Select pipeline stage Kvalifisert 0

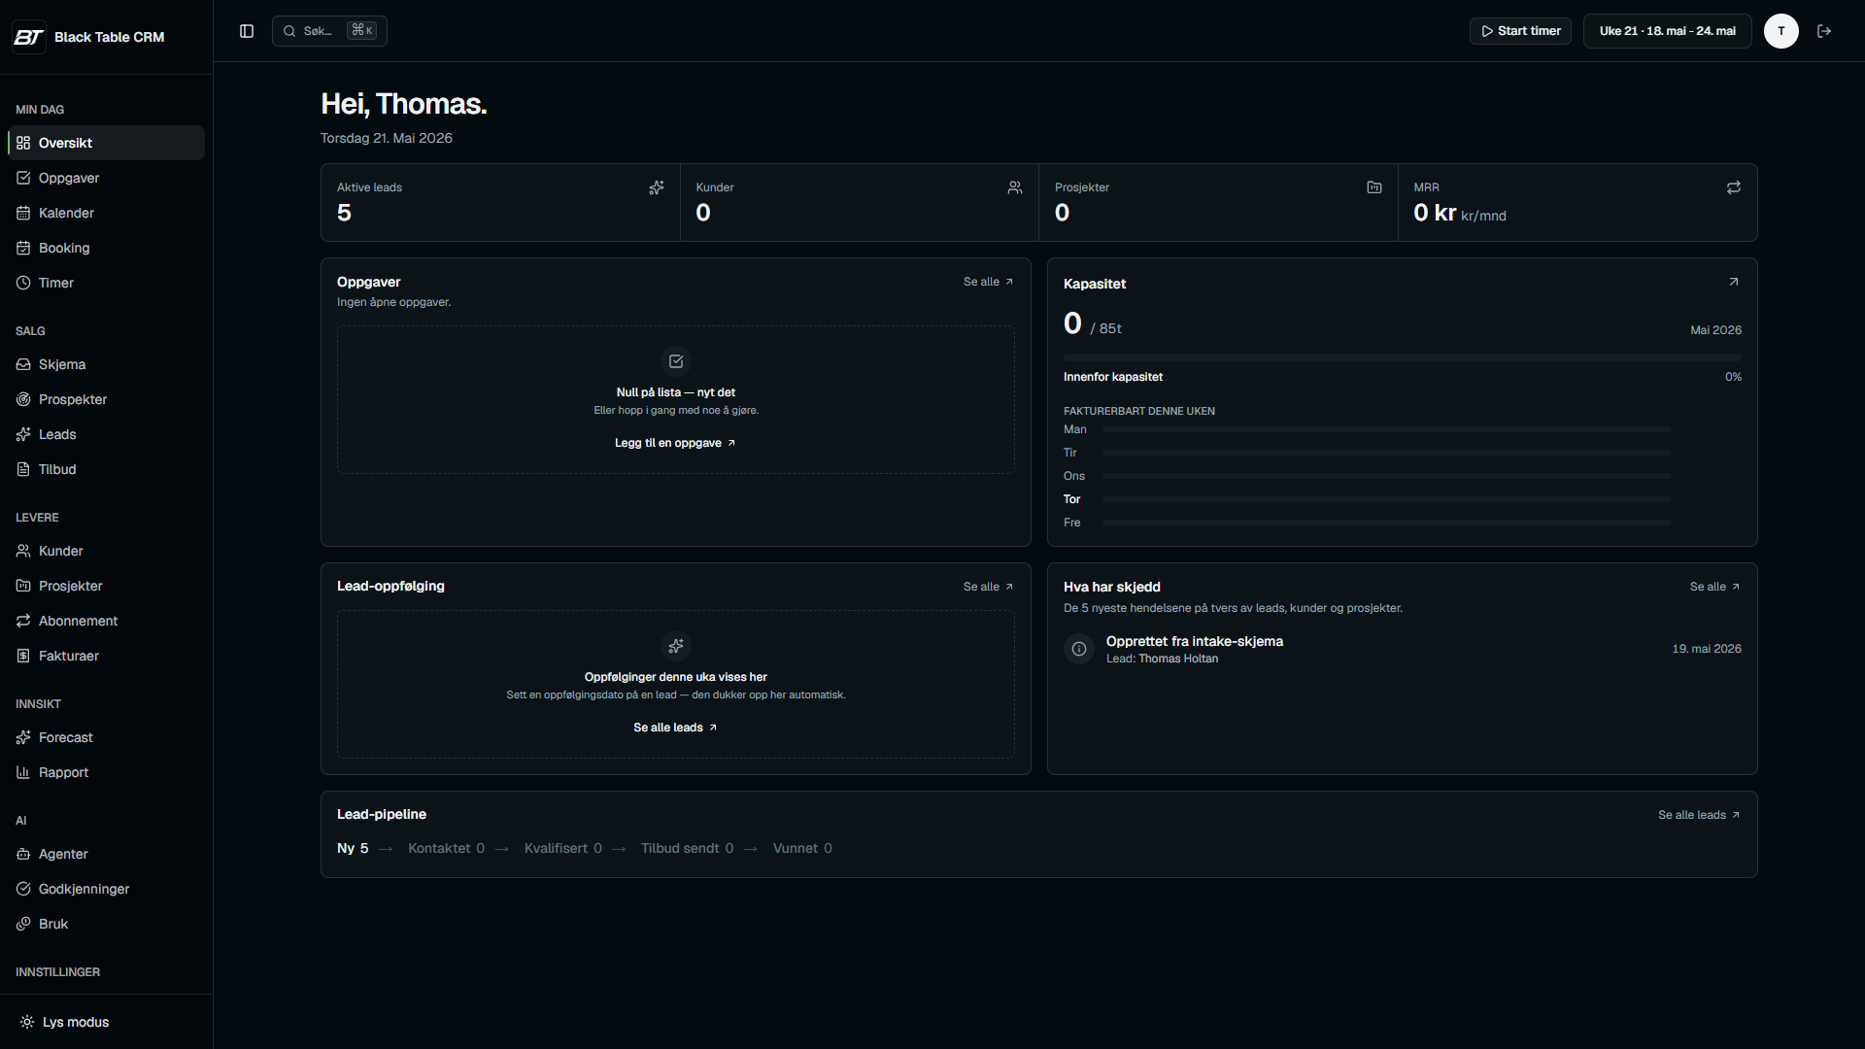click(x=563, y=848)
